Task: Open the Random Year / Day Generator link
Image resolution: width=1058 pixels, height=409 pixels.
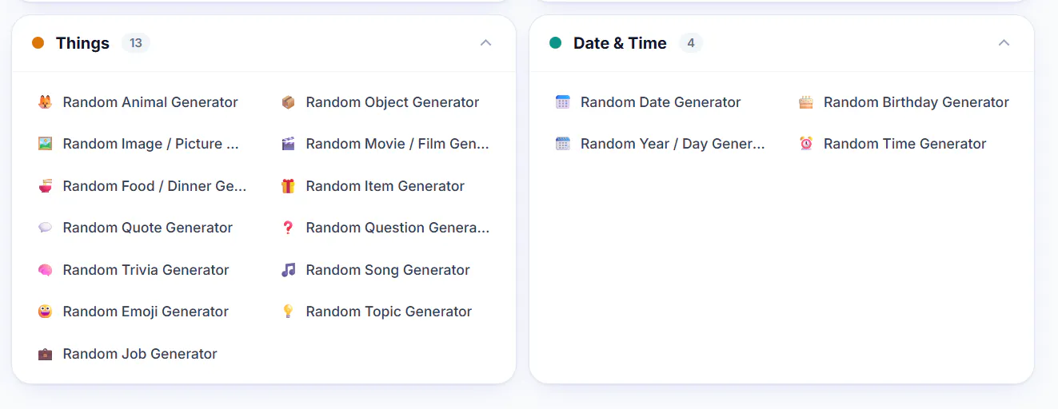Action: (673, 144)
